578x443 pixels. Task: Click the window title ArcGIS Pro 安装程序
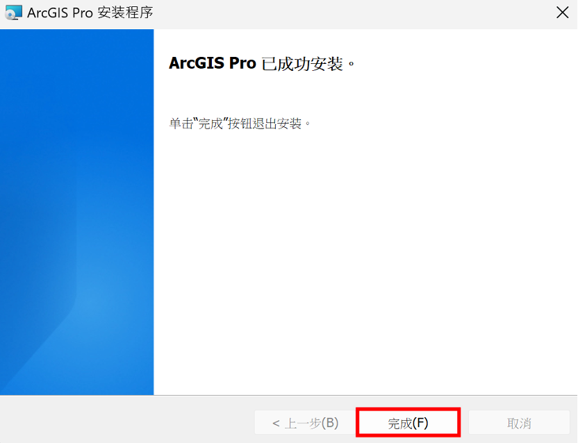(x=90, y=13)
